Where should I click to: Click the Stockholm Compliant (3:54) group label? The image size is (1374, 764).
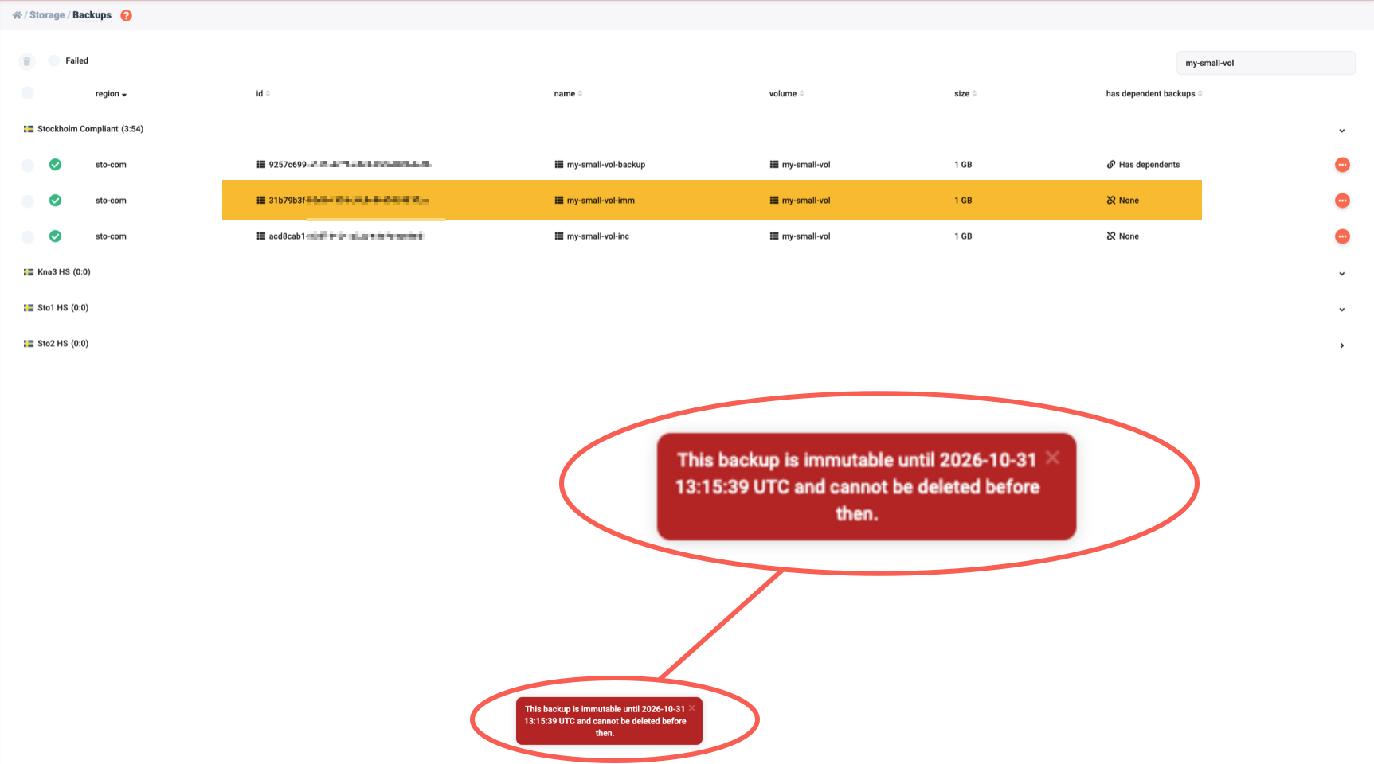point(91,129)
